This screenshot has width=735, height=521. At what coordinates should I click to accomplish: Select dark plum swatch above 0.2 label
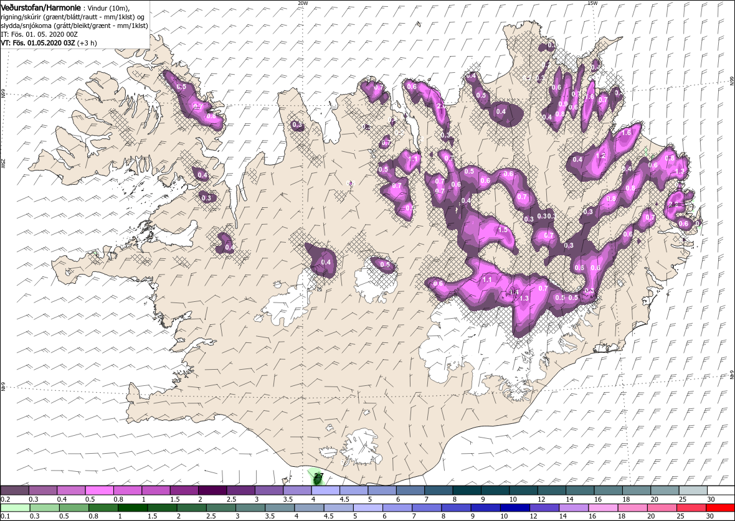(x=14, y=490)
